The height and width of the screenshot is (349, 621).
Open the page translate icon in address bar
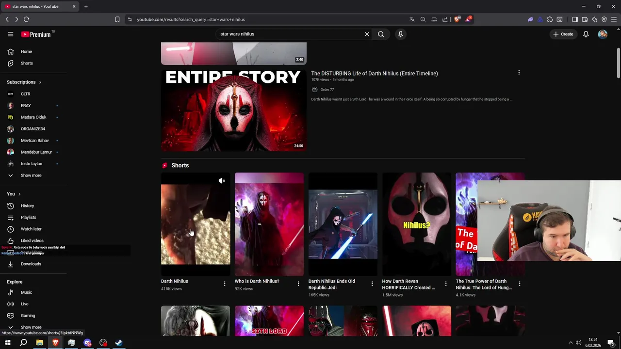pyautogui.click(x=412, y=19)
